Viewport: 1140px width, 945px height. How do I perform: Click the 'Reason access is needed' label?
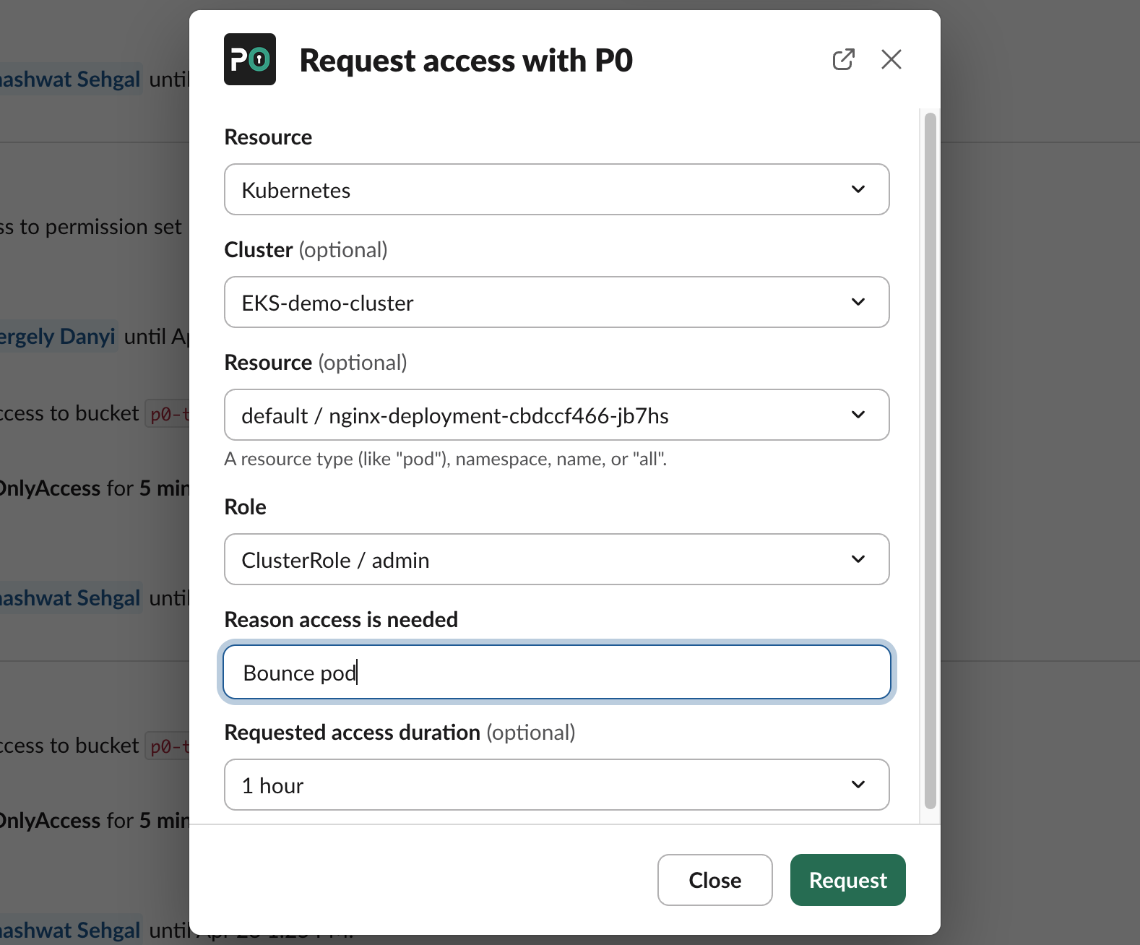coord(341,620)
